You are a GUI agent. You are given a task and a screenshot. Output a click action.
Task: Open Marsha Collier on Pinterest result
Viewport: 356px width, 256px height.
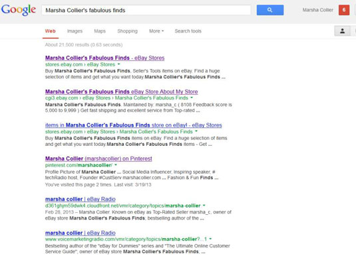(98, 159)
